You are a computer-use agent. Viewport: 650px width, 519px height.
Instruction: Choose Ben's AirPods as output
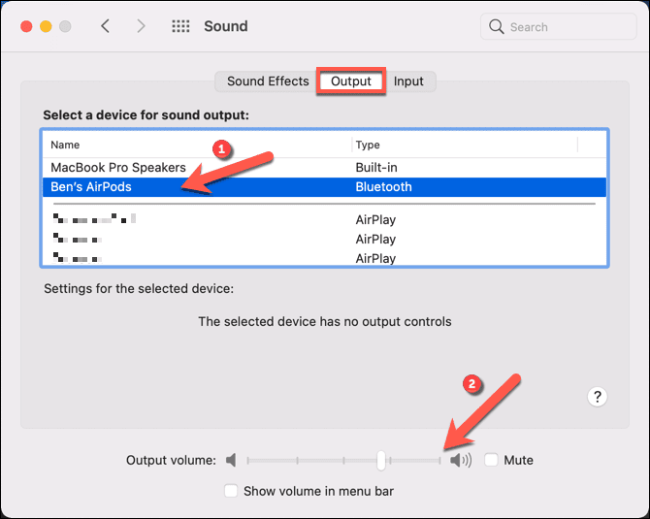[x=91, y=187]
